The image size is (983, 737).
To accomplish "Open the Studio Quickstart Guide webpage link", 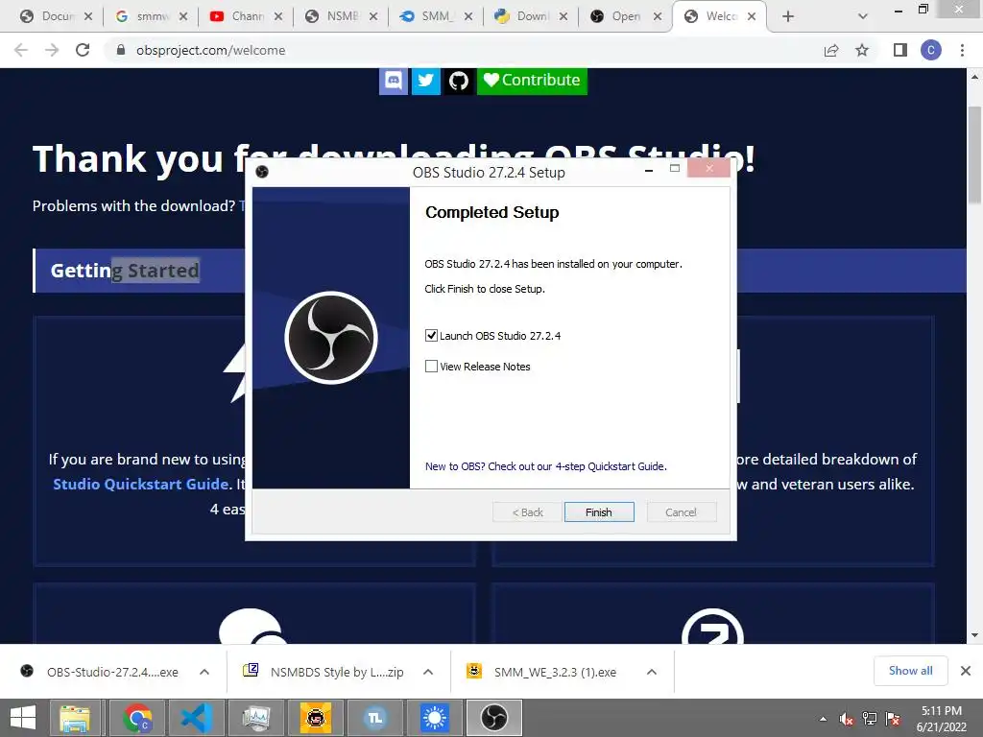I will click(x=140, y=484).
